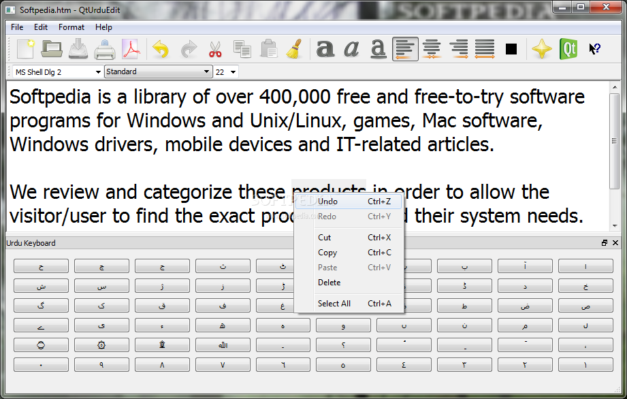
Task: Insert the Urdu letter gaaf (گ)
Action: pos(41,306)
